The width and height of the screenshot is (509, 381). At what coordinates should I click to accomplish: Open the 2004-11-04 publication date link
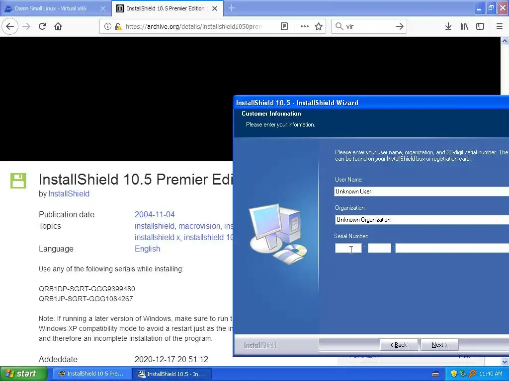pos(155,214)
